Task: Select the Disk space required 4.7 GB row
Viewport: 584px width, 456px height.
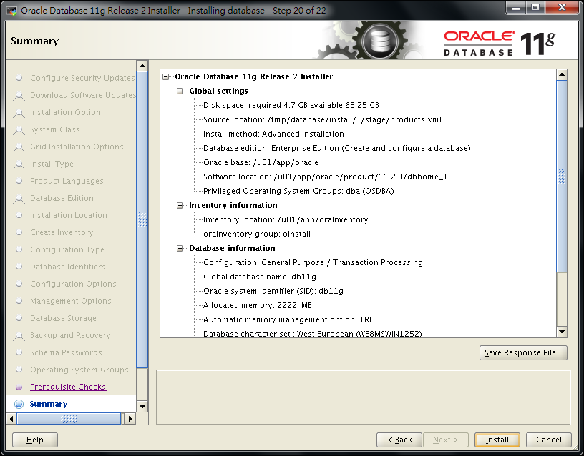Action: (x=291, y=105)
